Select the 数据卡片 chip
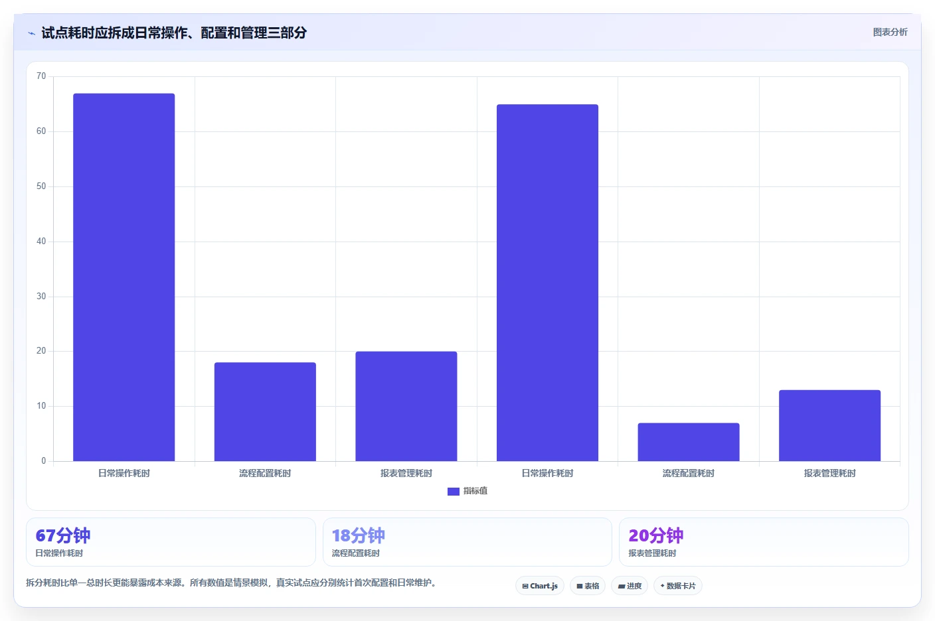 678,586
